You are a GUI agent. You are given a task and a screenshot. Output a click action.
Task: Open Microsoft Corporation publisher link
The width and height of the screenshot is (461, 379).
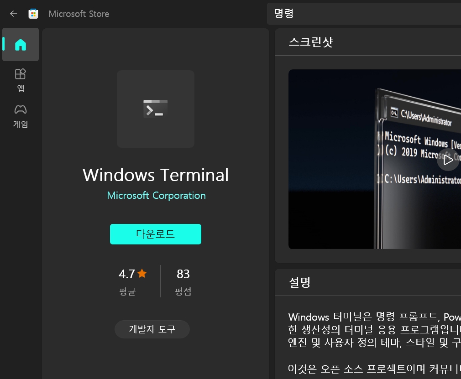point(157,196)
